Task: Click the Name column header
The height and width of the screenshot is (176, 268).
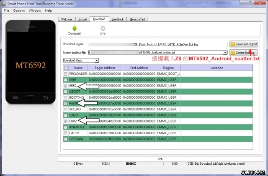Action: (78, 68)
